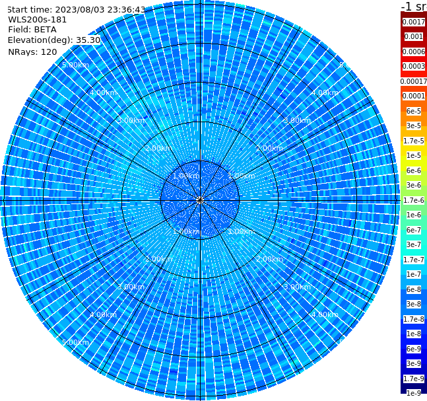Image resolution: width=427 pixels, height=401 pixels.
Task: Click the 1.7e-8 colorbar value
Action: pos(414,319)
